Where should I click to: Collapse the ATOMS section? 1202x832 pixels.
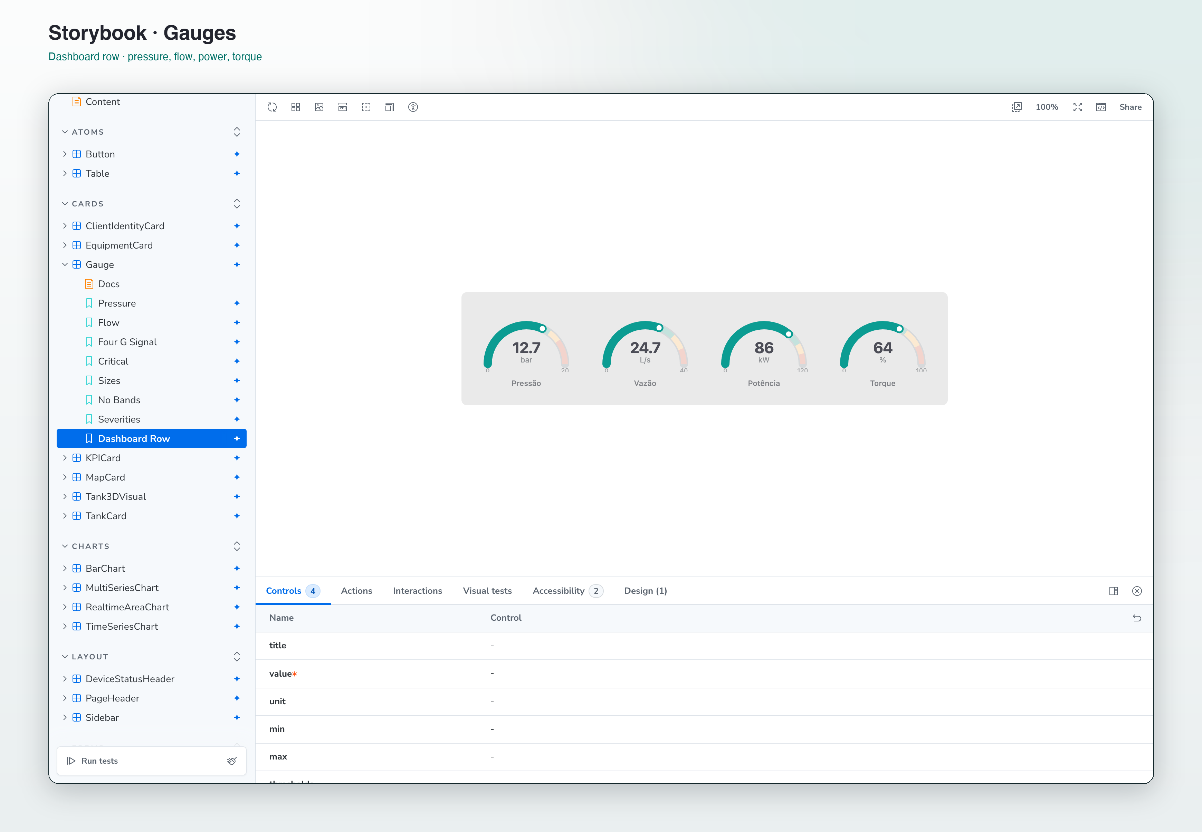(65, 132)
